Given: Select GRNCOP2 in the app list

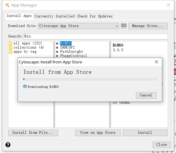Looking at the screenshot, I should 67,48.
